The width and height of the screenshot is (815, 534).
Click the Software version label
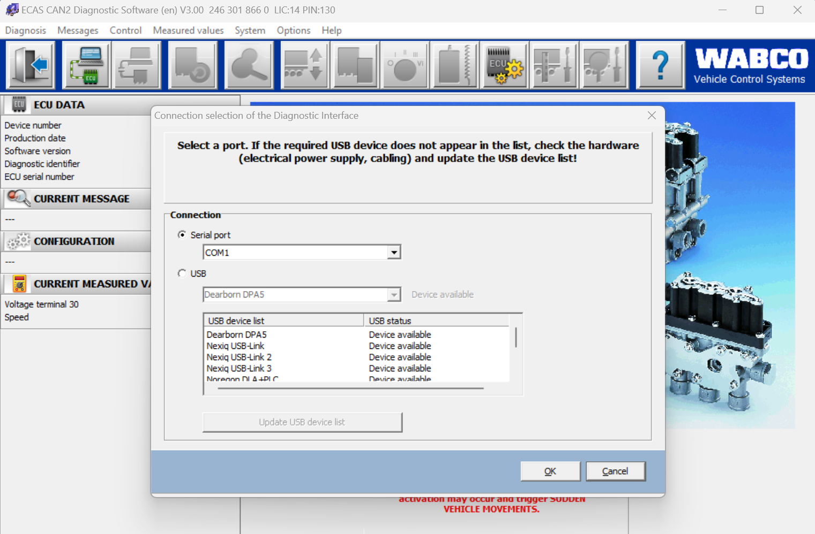[38, 151]
